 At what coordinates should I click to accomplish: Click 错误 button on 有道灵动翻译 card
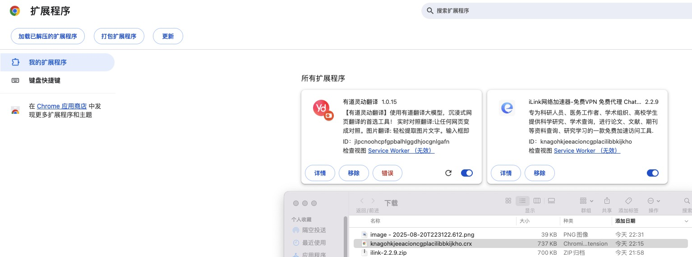388,173
